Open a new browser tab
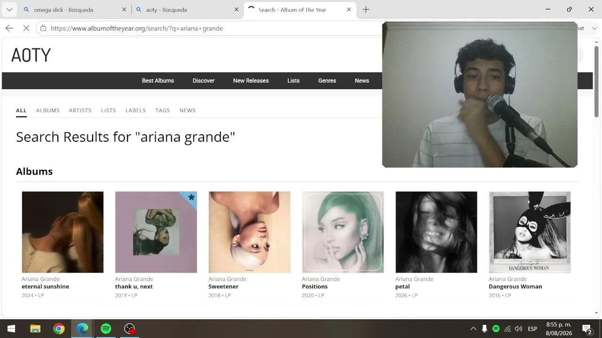 (366, 9)
